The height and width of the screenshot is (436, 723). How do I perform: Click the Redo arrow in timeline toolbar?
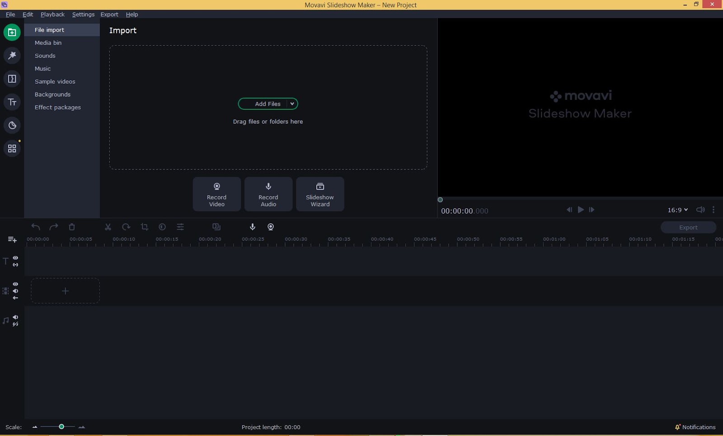tap(54, 227)
